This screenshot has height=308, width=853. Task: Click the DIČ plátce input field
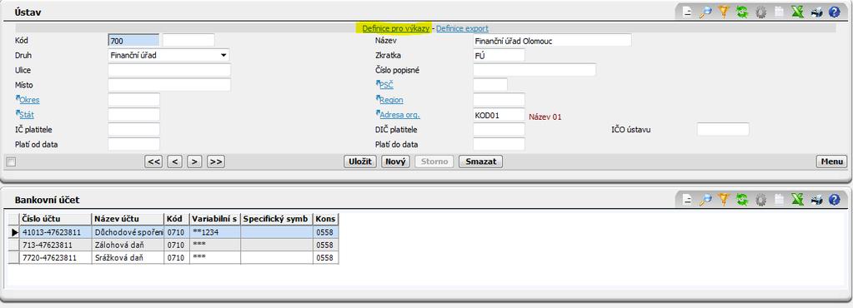click(499, 129)
